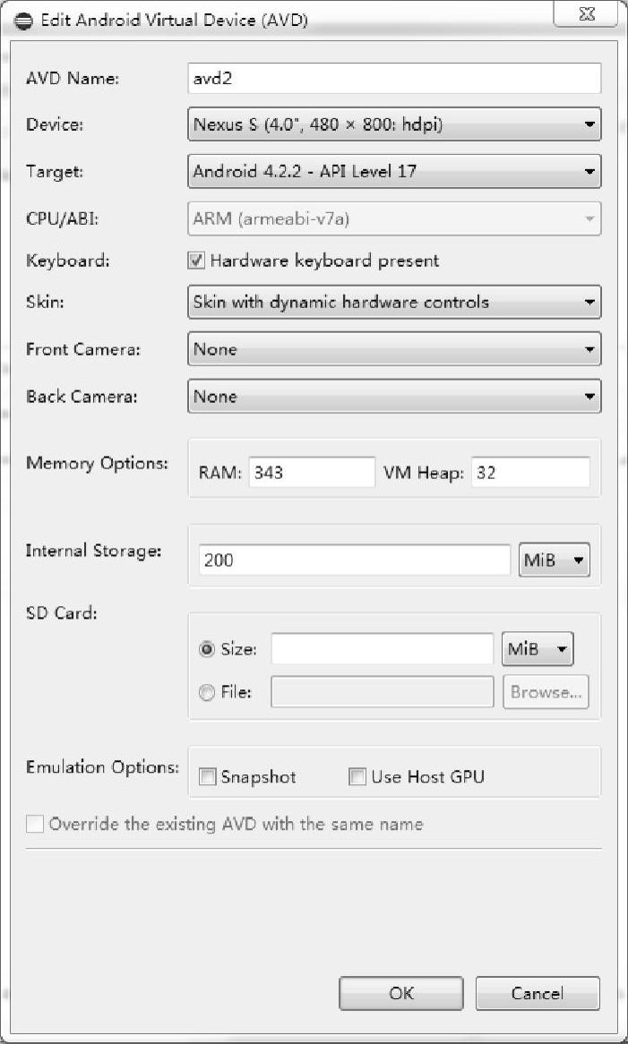Select the SD Card Size radio button

click(x=207, y=649)
